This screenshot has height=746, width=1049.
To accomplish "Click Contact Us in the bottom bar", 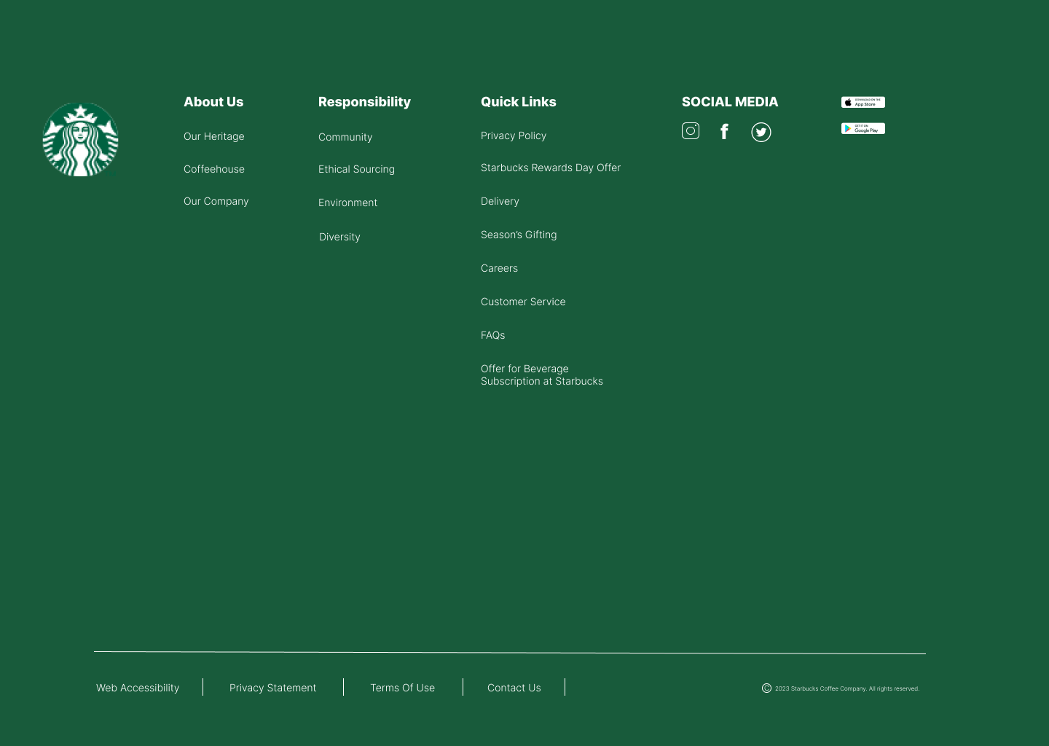I will (514, 688).
